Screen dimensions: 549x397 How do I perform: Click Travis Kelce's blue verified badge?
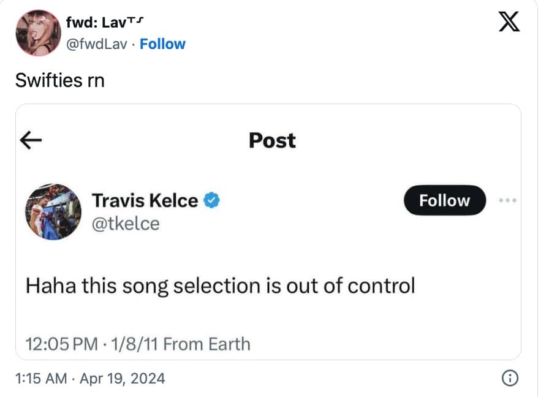pos(212,200)
